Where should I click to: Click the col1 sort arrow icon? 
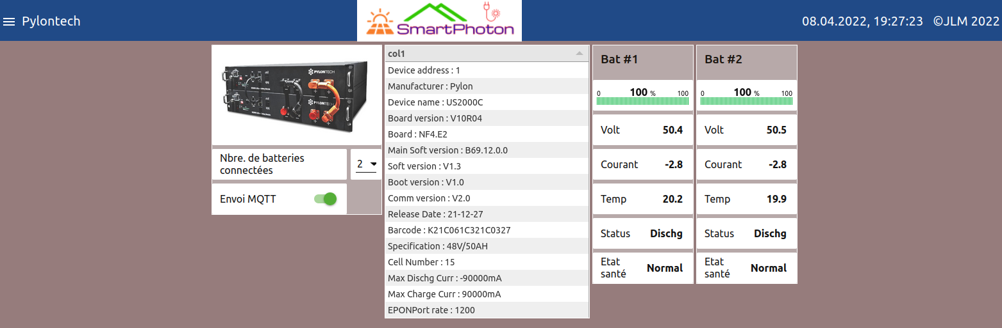pyautogui.click(x=580, y=54)
